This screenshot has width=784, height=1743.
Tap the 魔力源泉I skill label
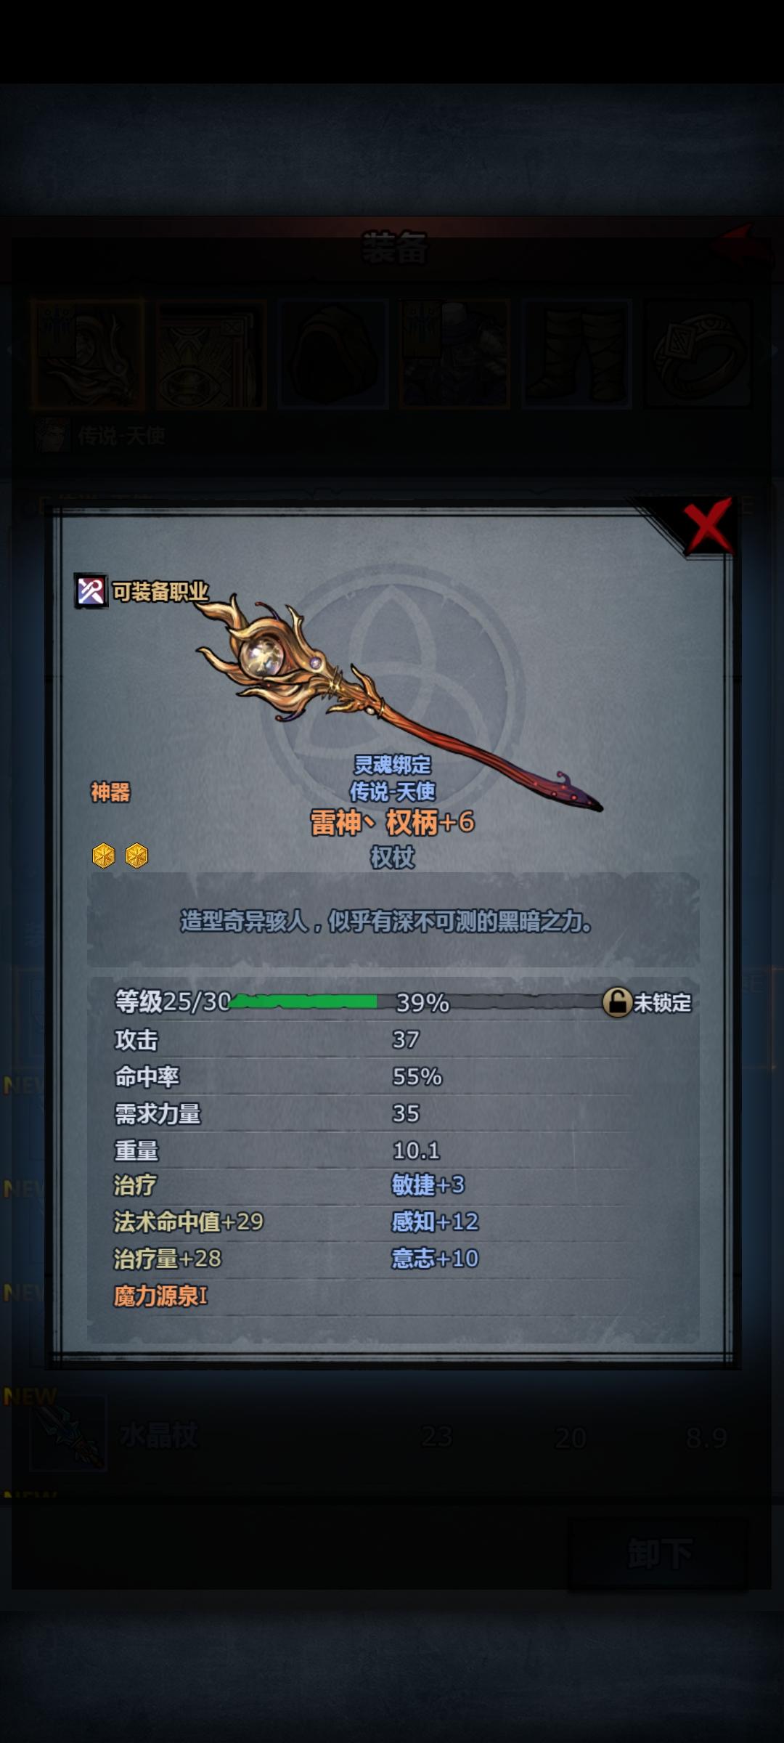coord(160,1296)
